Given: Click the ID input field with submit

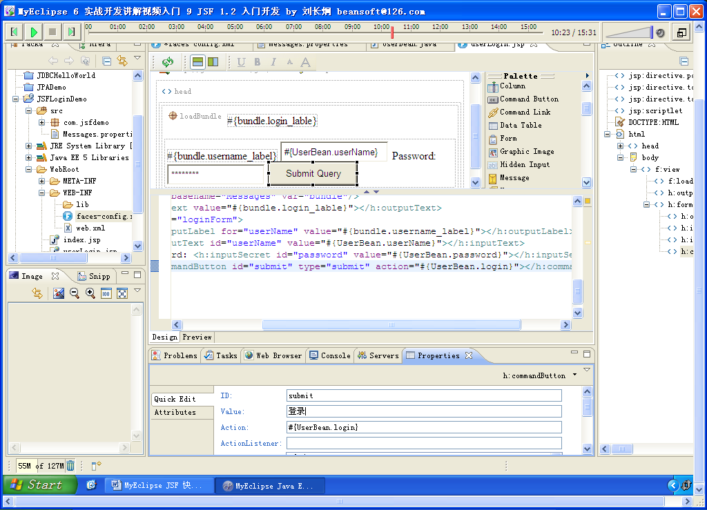Looking at the screenshot, I should 424,395.
